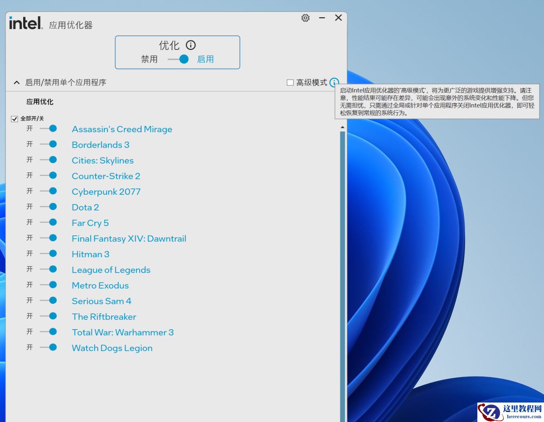Switch off the Hitman 3 toggle
544x422 pixels.
point(48,254)
